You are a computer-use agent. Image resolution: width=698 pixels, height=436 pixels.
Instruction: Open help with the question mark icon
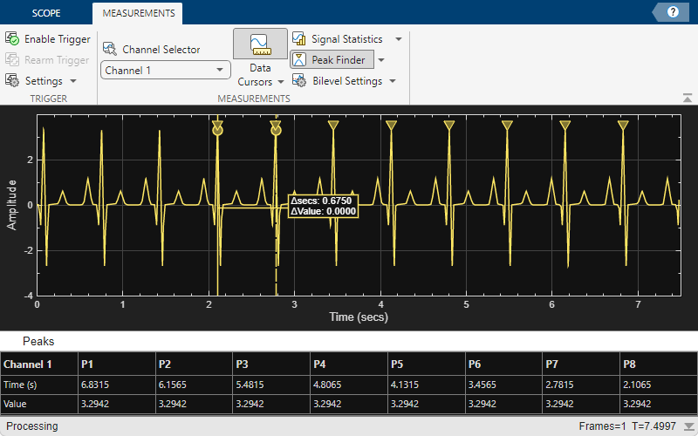[x=673, y=12]
